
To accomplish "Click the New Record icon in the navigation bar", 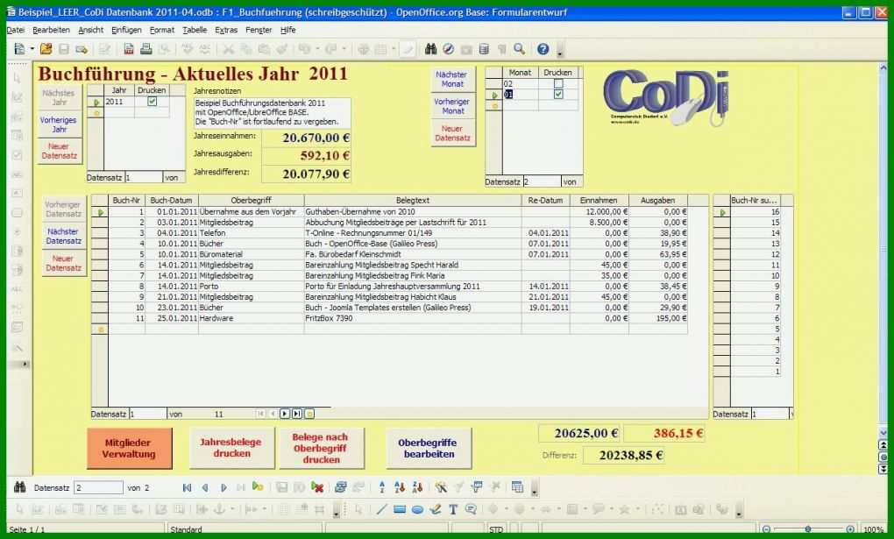I will 259,487.
